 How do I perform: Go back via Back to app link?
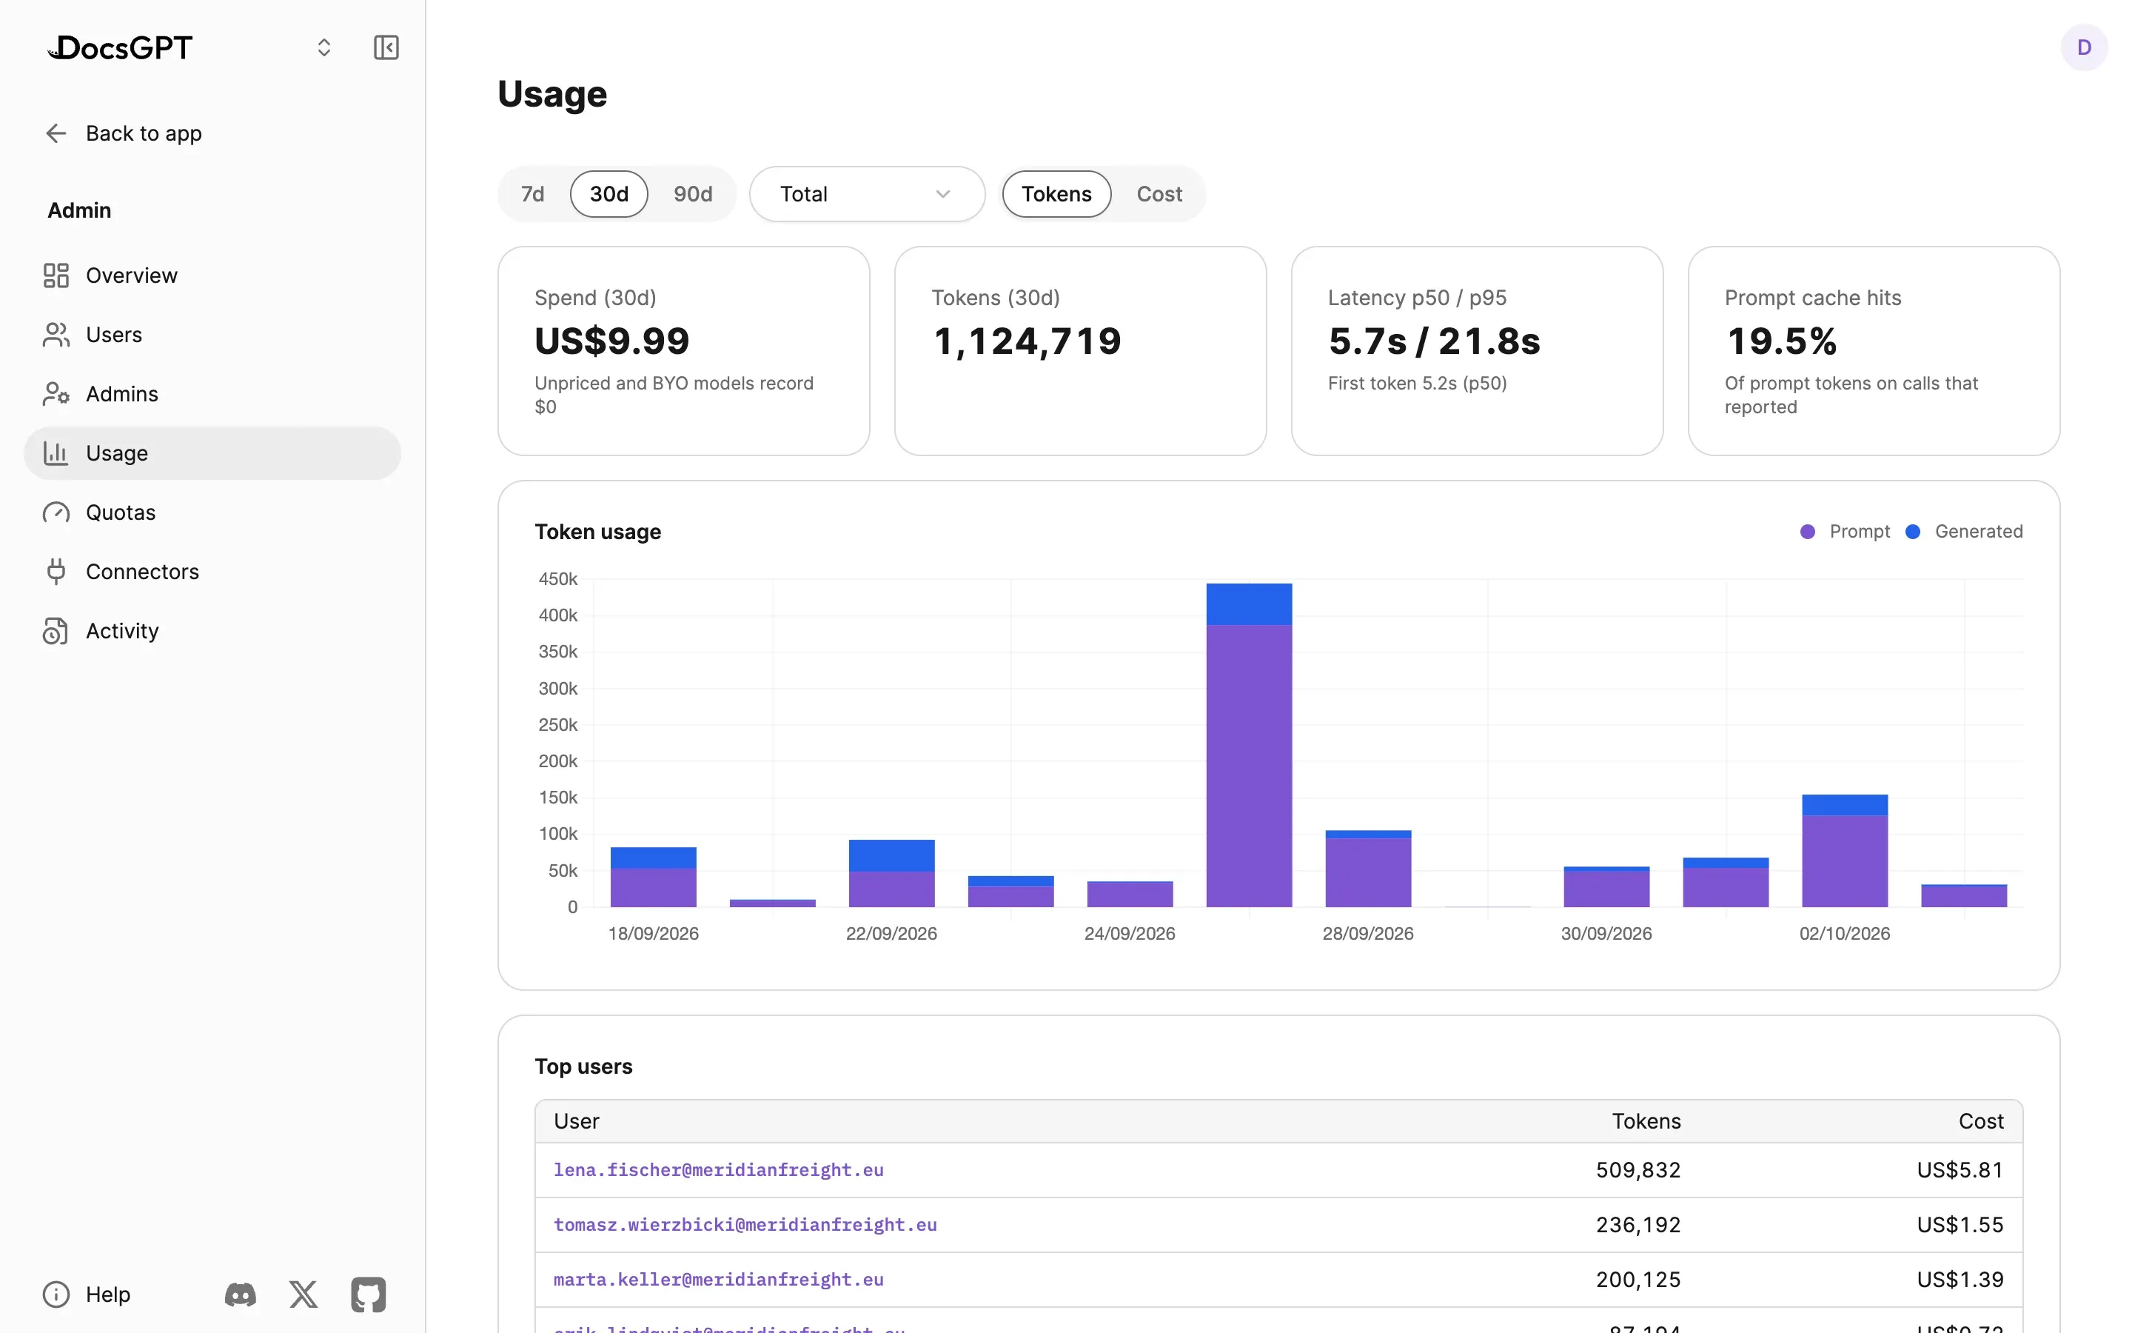click(144, 133)
